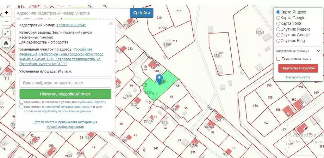Image resolution: width=324 pixels, height=158 pixels.
Task: Click parcel 233 on the map
Action: 130,49
